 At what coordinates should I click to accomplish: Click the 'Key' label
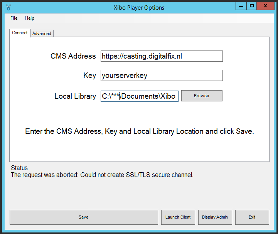(89, 76)
